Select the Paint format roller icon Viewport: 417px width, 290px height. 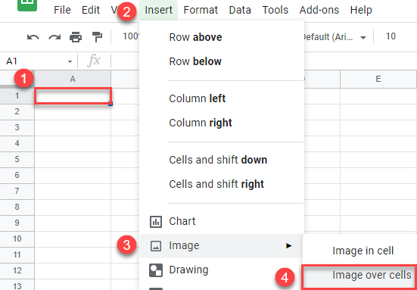tap(97, 37)
